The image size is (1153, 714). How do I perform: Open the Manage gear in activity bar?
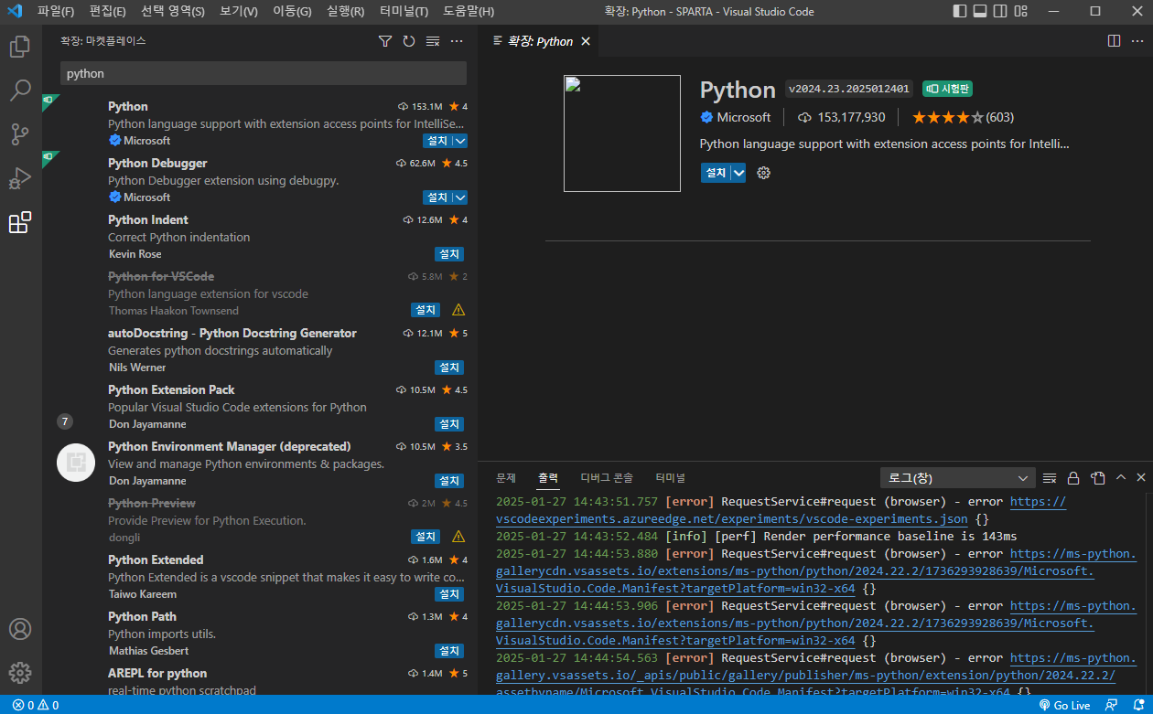tap(20, 673)
